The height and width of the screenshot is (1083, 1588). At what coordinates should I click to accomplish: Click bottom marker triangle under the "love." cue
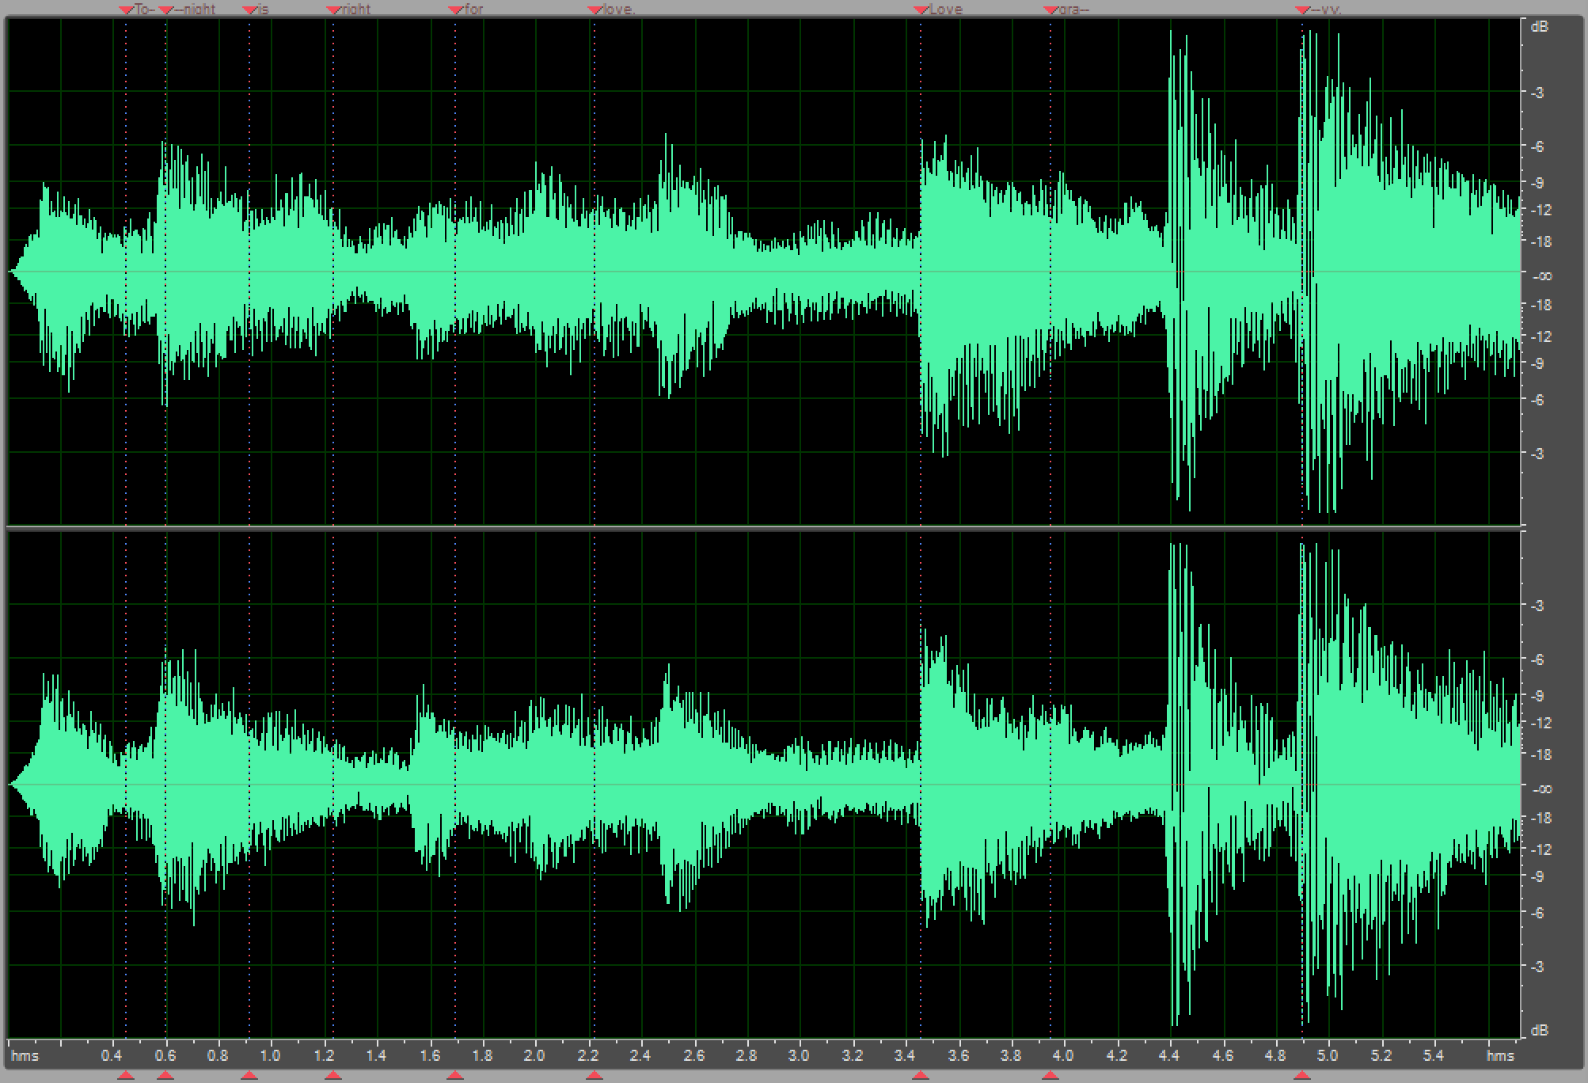pyautogui.click(x=595, y=1075)
